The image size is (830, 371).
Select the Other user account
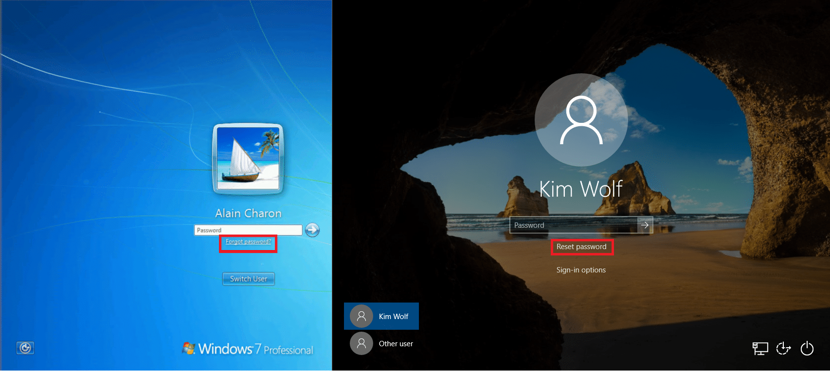pos(381,343)
